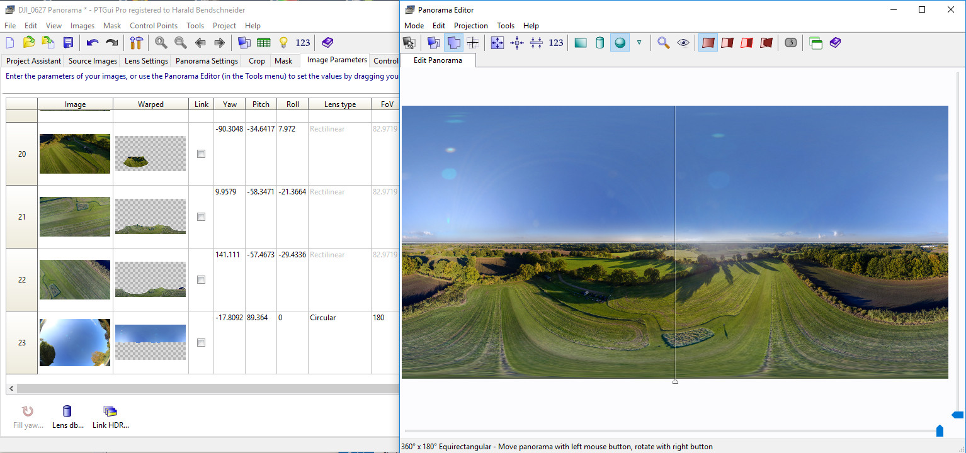This screenshot has width=966, height=453.
Task: Click the eye preview icon in editor toolbar
Action: click(683, 43)
